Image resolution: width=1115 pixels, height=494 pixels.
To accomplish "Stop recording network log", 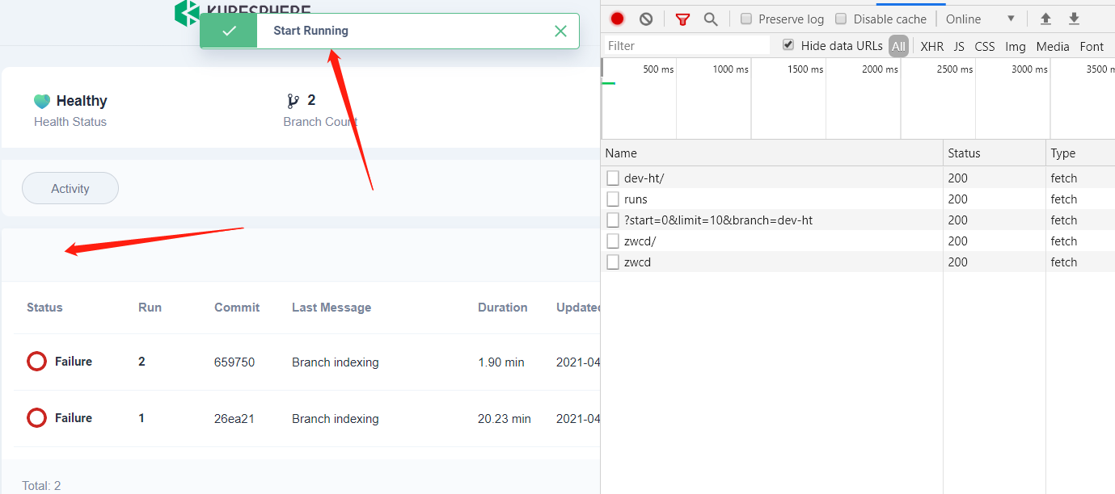I will tap(618, 19).
